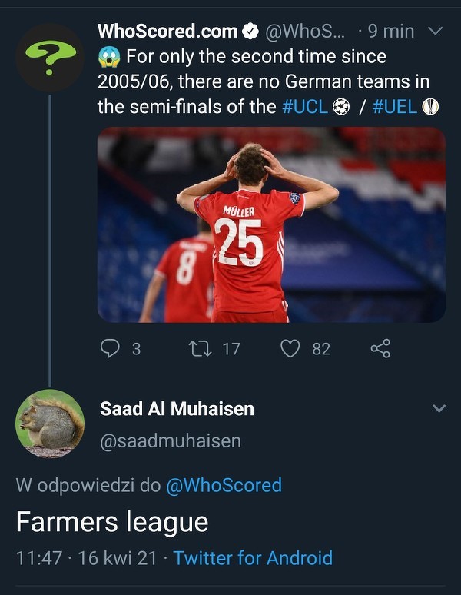The width and height of the screenshot is (461, 595).
Task: Click the 11:47 · 16 kwi 21 timestamp
Action: click(x=86, y=557)
